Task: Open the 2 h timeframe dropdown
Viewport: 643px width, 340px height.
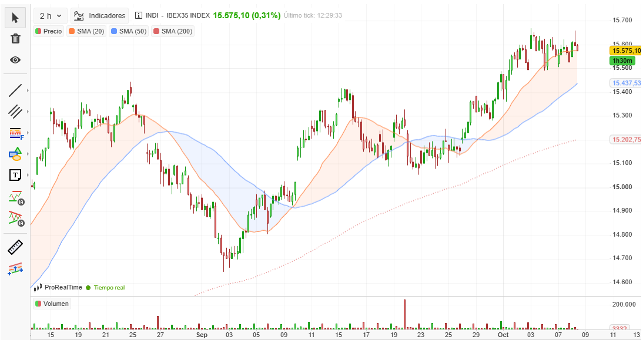Action: 51,16
